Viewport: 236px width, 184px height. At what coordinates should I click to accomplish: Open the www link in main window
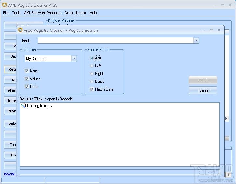(x=10, y=174)
